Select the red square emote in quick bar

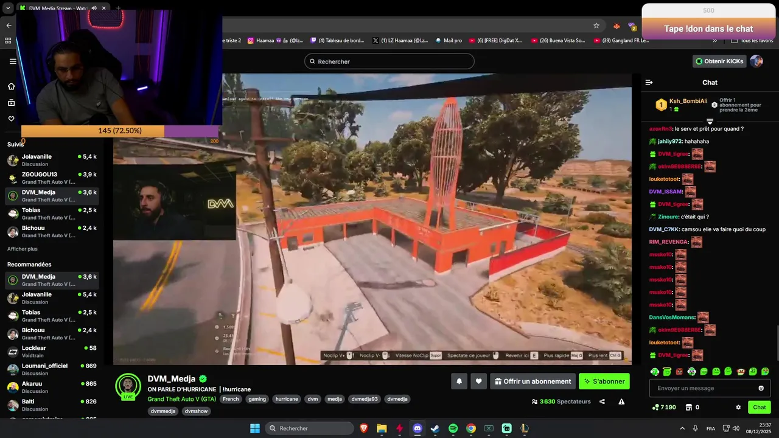coord(679,372)
